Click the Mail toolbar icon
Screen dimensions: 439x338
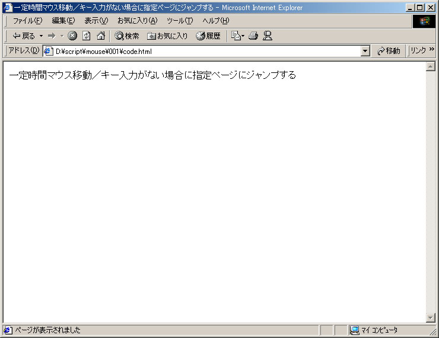(x=237, y=36)
